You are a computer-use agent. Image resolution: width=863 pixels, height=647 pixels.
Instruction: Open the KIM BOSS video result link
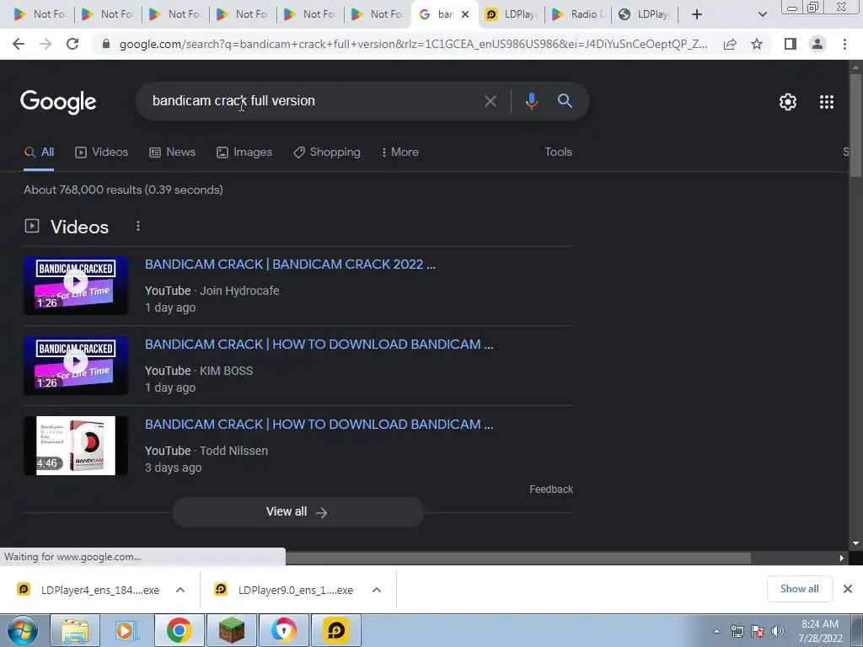click(x=319, y=345)
